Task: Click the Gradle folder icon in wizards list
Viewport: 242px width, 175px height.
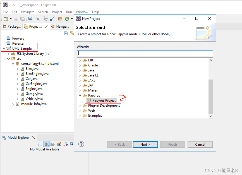Action: click(85, 65)
